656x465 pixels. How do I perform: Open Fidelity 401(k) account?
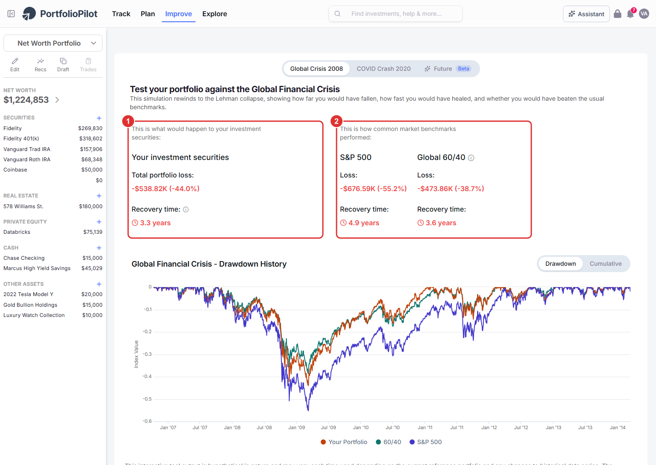[53, 139]
